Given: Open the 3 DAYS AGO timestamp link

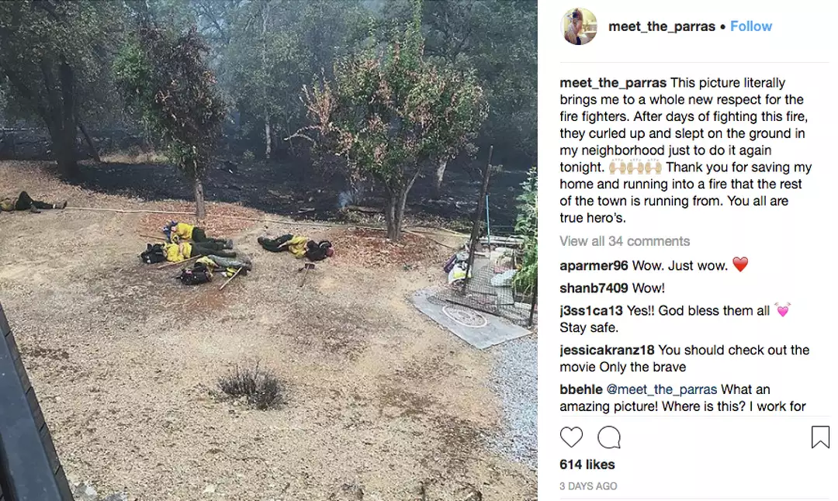Looking at the screenshot, I should point(588,486).
